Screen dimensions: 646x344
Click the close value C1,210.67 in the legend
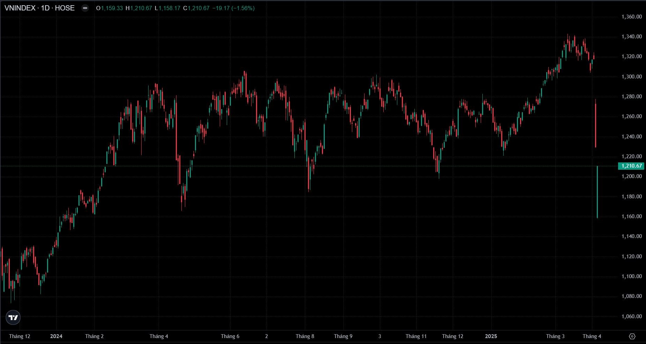point(196,8)
